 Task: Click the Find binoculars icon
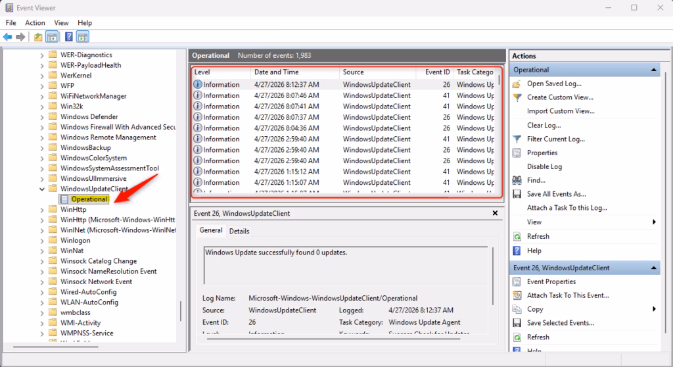pos(517,180)
